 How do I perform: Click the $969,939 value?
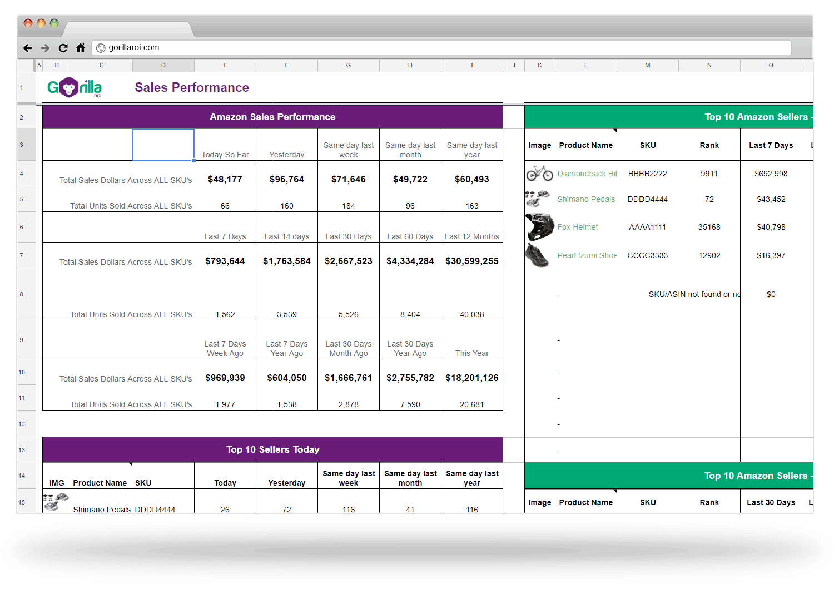tap(225, 378)
